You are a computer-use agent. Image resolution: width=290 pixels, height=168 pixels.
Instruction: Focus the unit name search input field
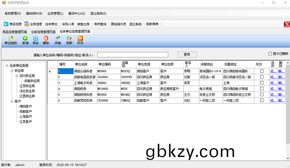tap(133, 55)
